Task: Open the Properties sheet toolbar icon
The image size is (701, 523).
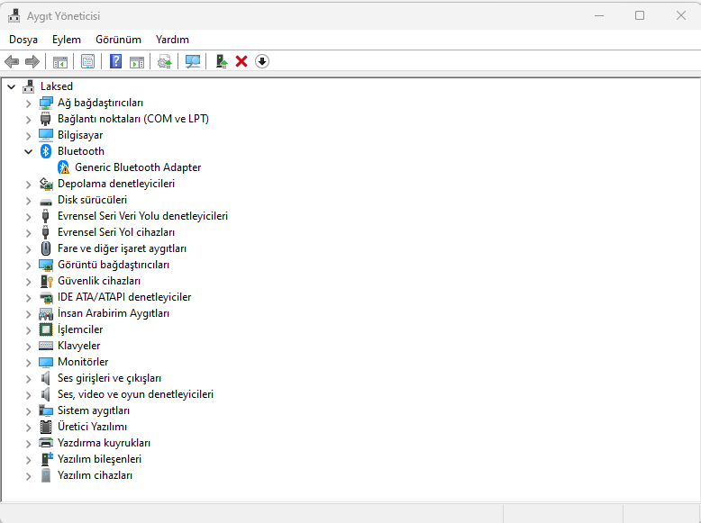Action: click(x=88, y=61)
